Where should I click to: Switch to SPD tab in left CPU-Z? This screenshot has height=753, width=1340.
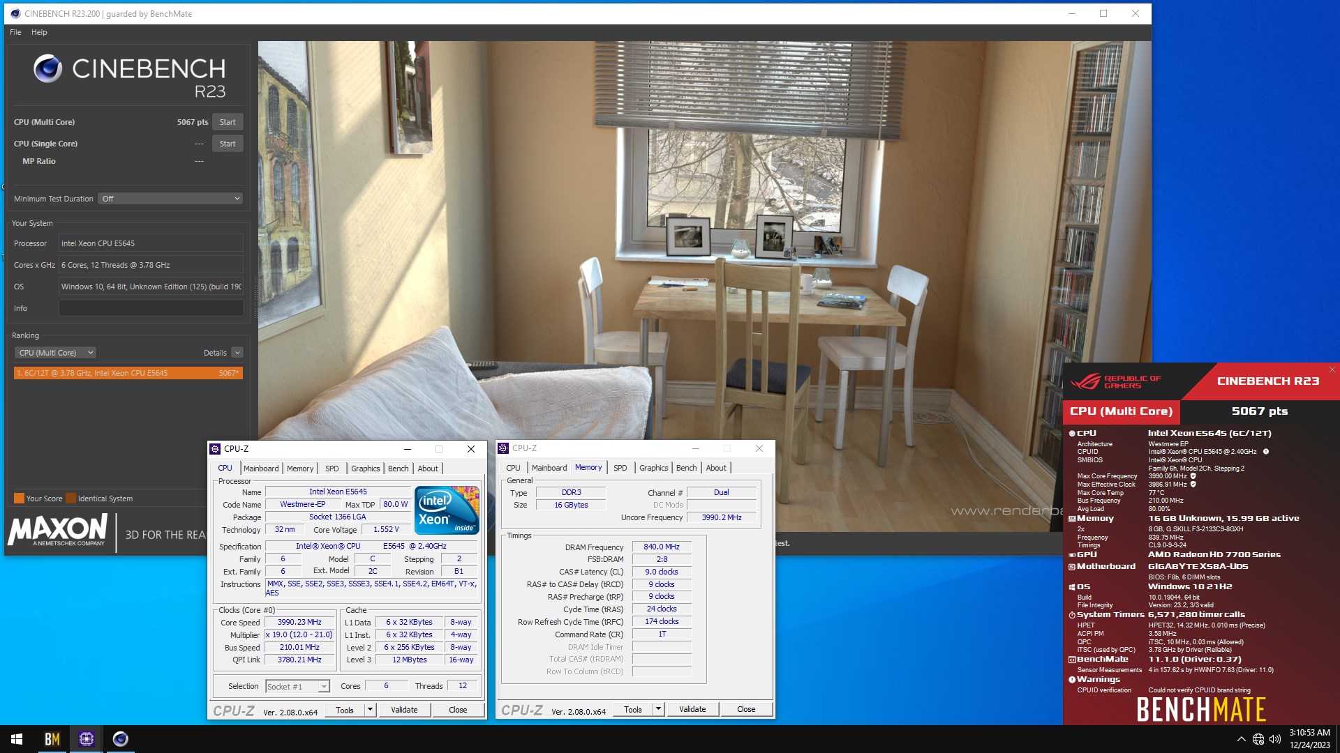point(332,469)
